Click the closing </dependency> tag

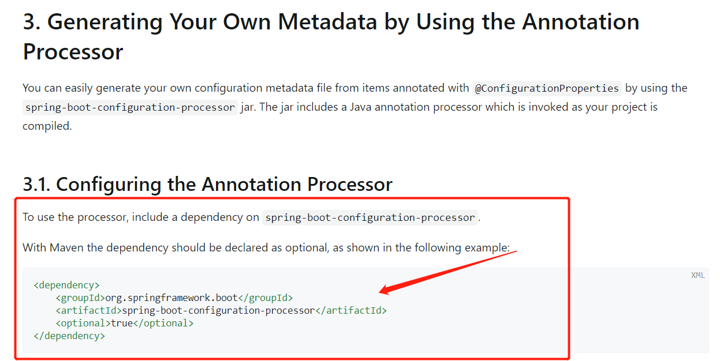[x=69, y=336]
